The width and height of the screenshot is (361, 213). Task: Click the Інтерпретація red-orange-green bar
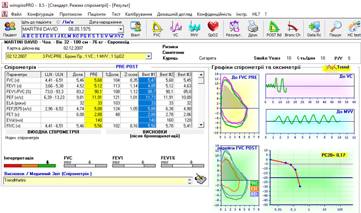(29, 165)
